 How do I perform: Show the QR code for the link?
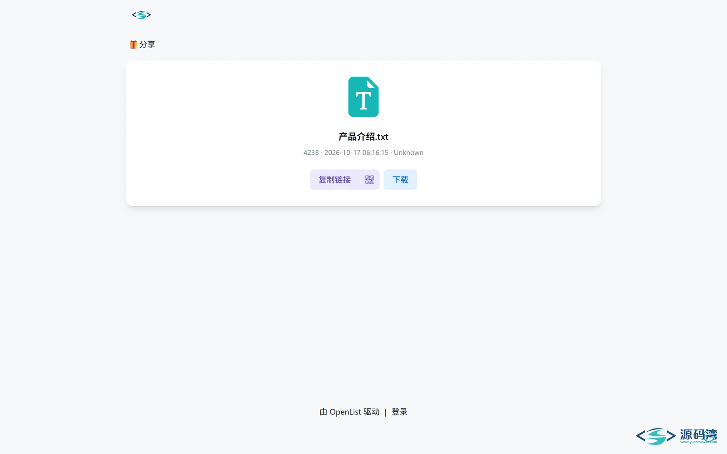point(369,180)
